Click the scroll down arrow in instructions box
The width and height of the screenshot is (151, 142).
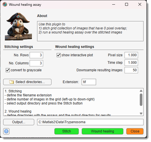coord(141,113)
